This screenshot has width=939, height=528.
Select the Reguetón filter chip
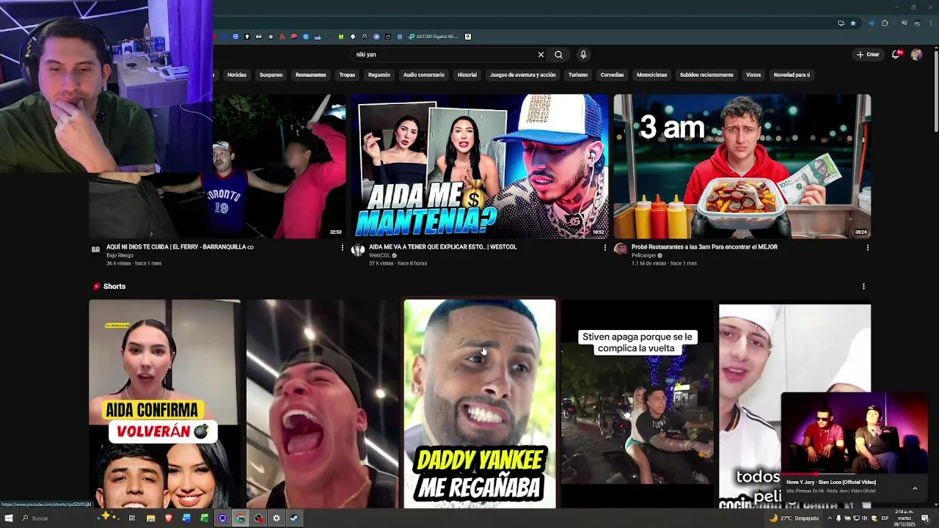[379, 75]
